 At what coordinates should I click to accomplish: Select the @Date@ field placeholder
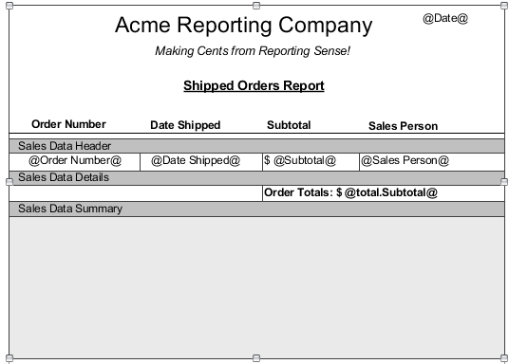point(445,18)
